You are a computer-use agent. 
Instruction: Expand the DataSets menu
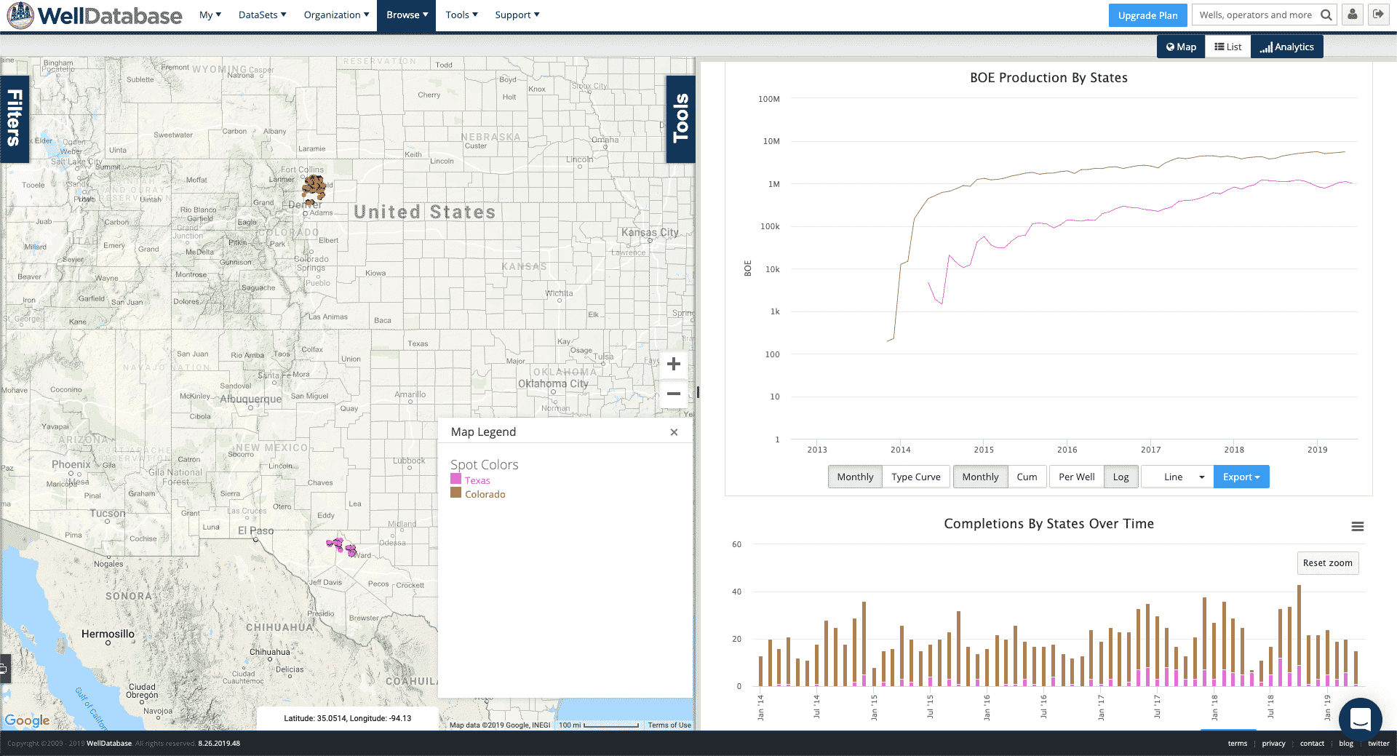click(262, 15)
